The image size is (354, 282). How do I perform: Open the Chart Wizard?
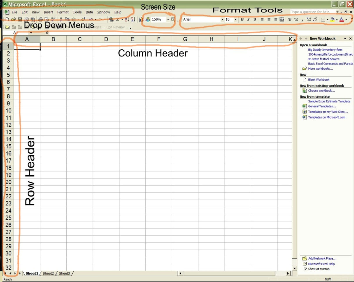point(141,19)
